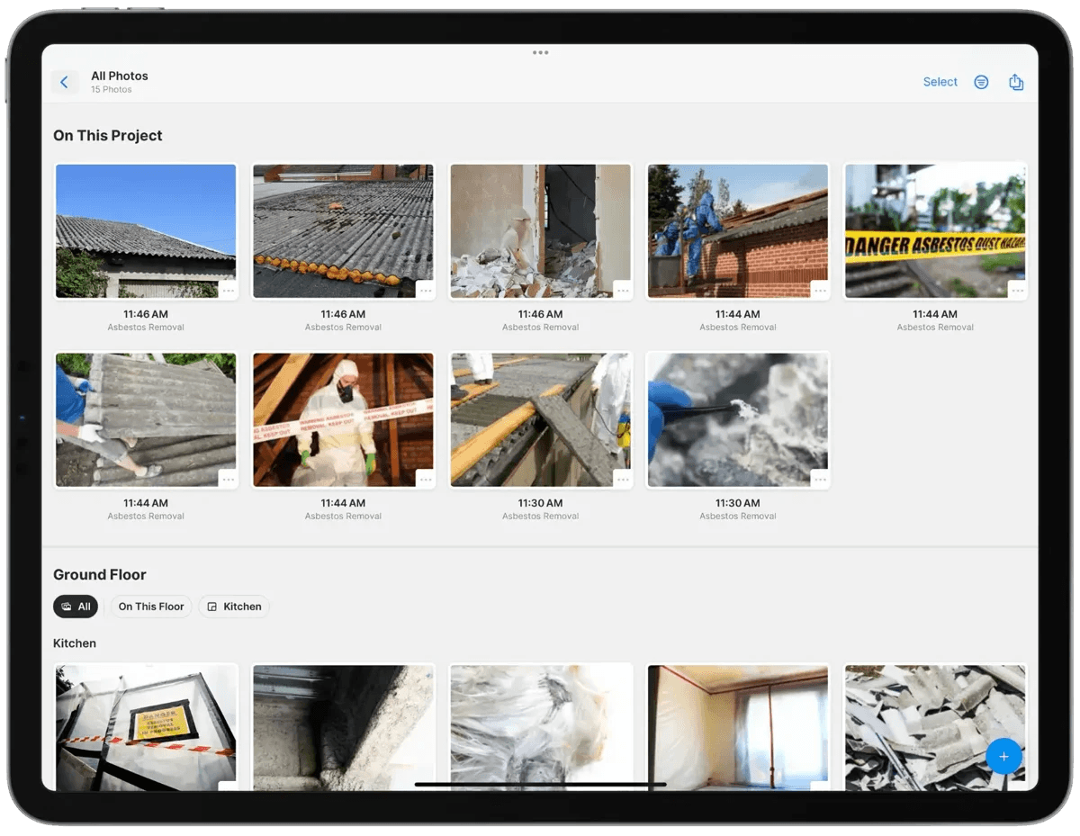Open more options on the mossy corrugated roof photo
This screenshot has height=836, width=1080.
(426, 290)
